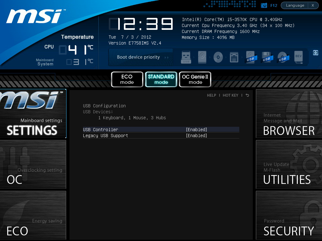The height and width of the screenshot is (241, 322).
Task: Click the CPU temperature reading
Action: pos(76,50)
